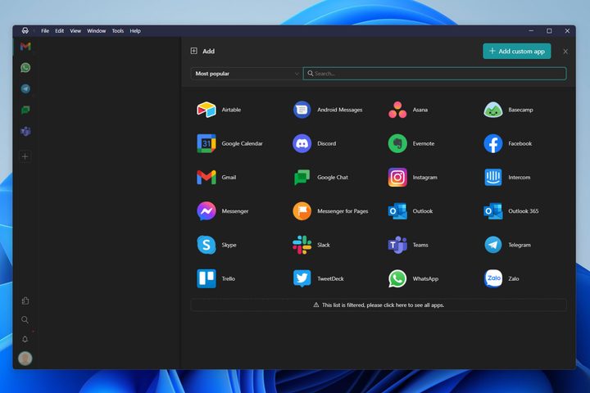Add the Intercom app
The height and width of the screenshot is (393, 590).
(507, 178)
